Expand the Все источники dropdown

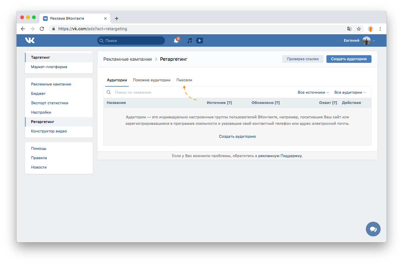pyautogui.click(x=313, y=92)
